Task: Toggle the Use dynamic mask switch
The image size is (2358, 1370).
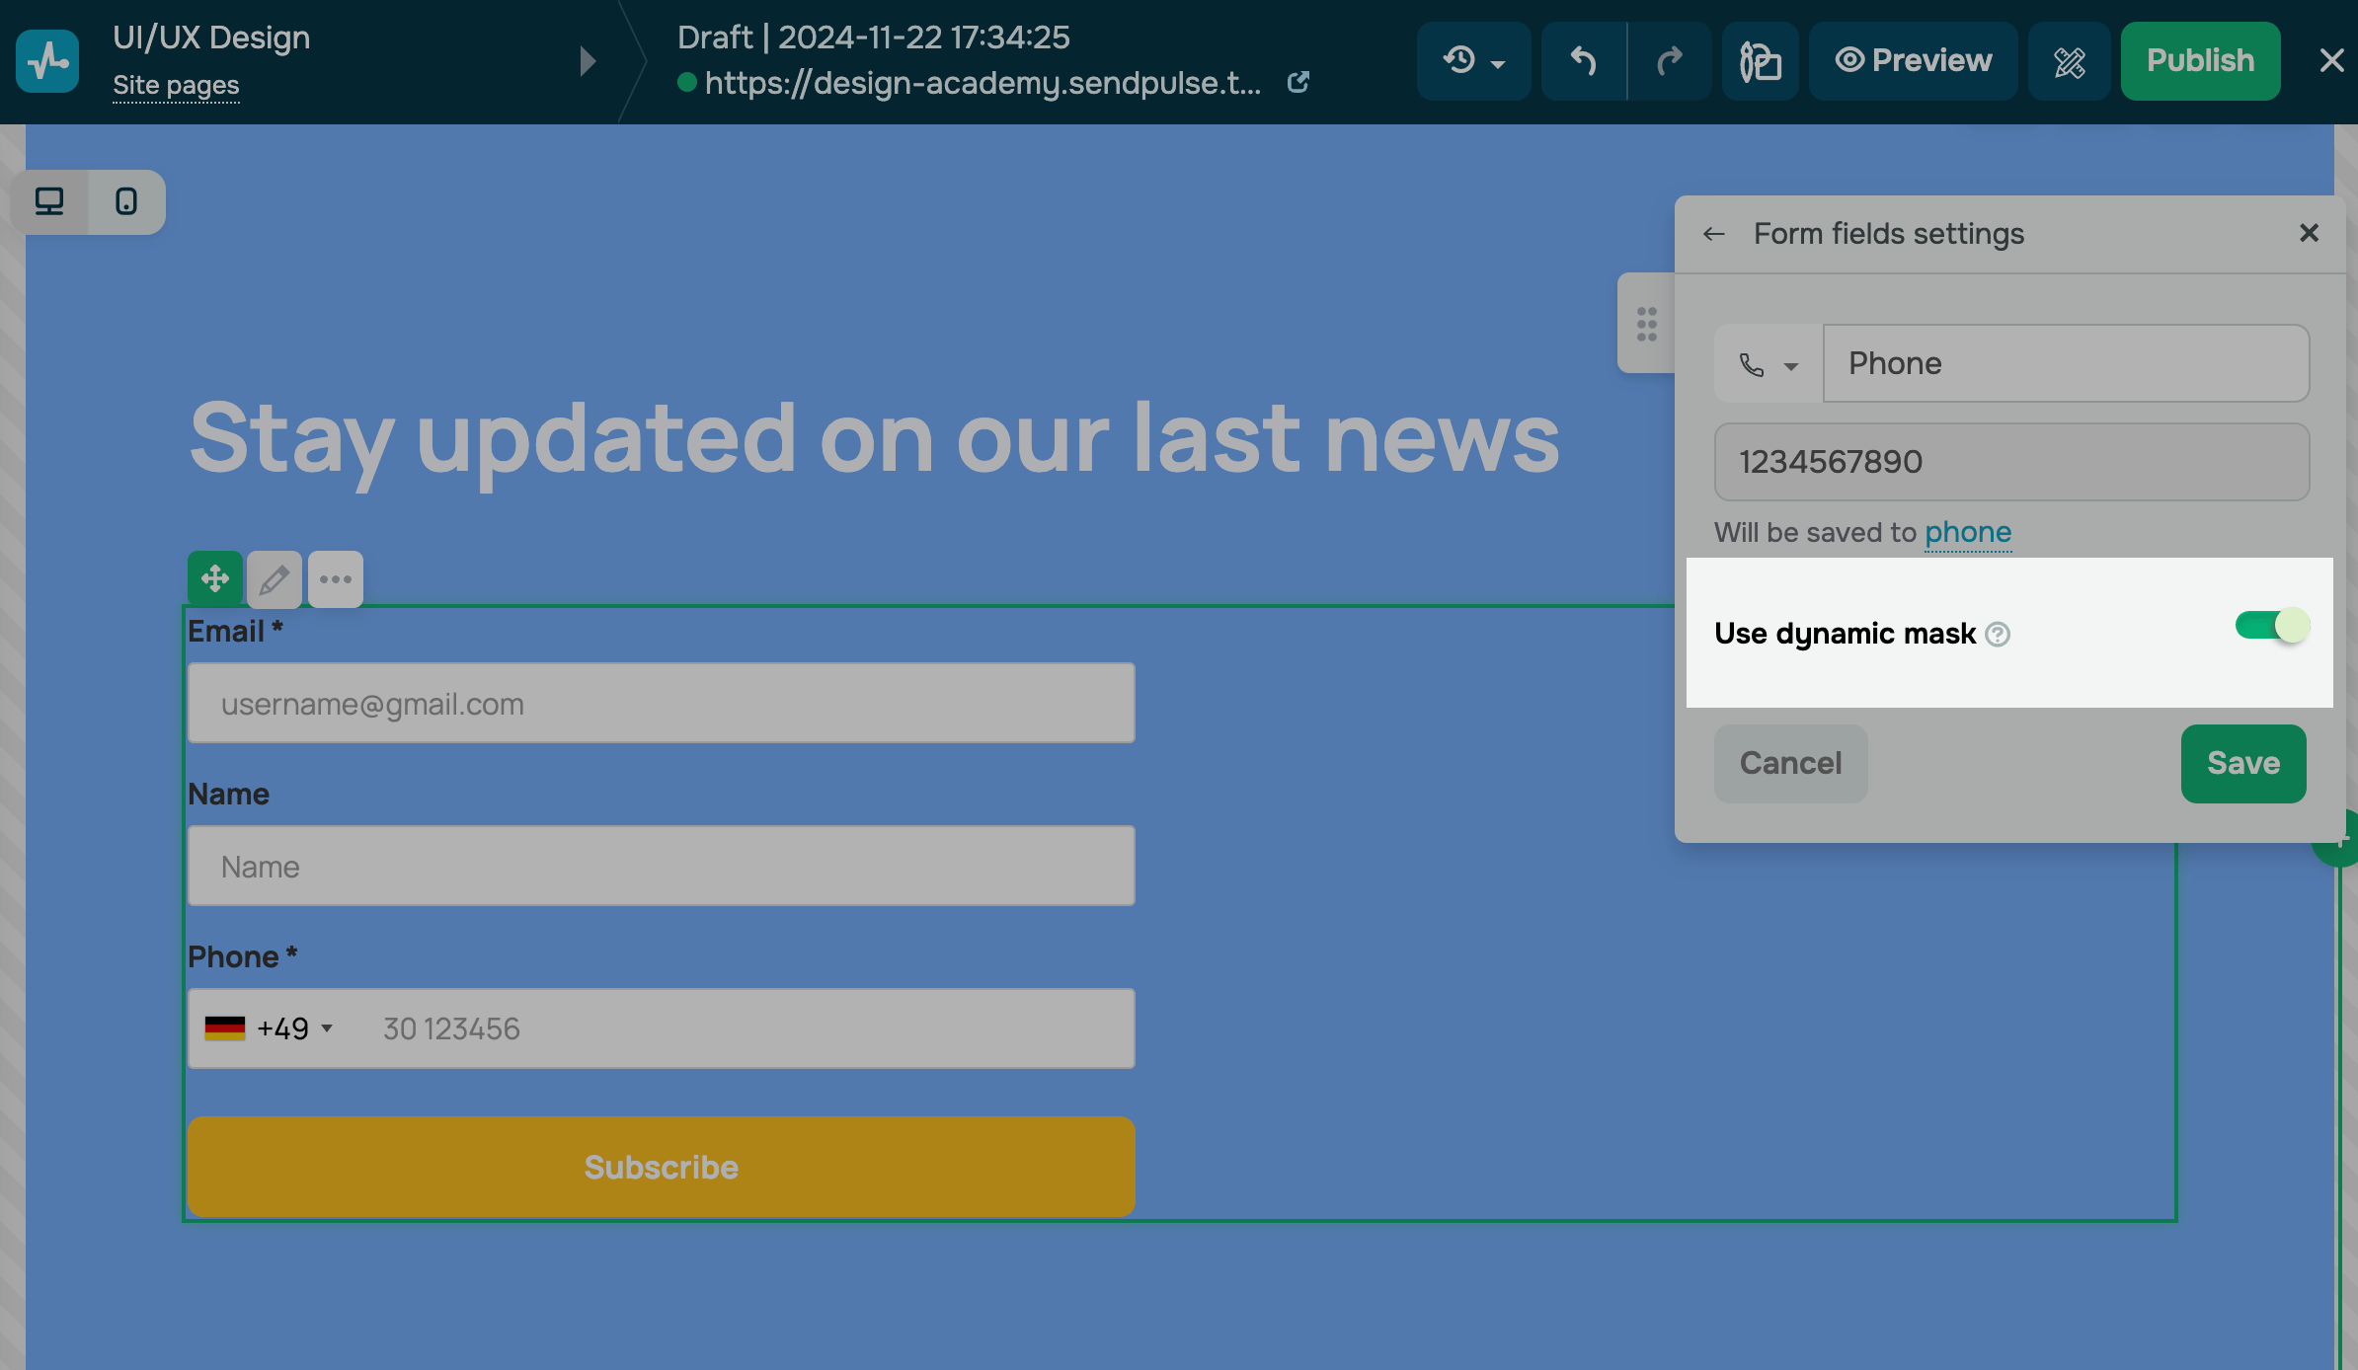Action: [2271, 626]
